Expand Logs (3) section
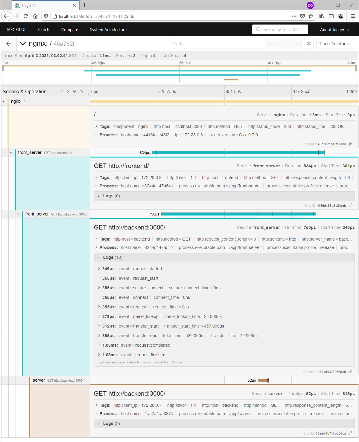 (x=224, y=423)
